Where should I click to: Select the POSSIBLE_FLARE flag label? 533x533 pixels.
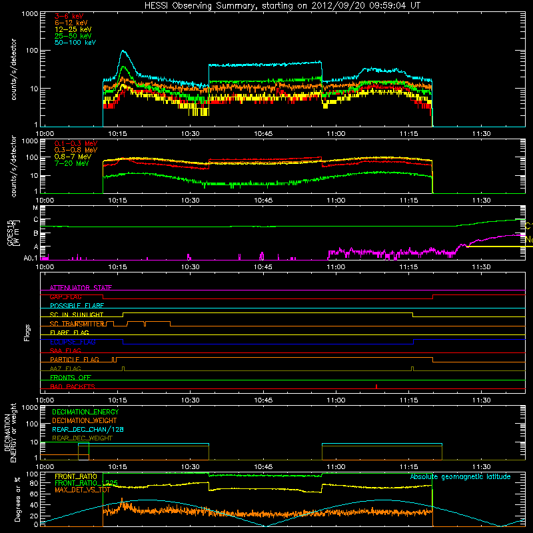tap(77, 306)
